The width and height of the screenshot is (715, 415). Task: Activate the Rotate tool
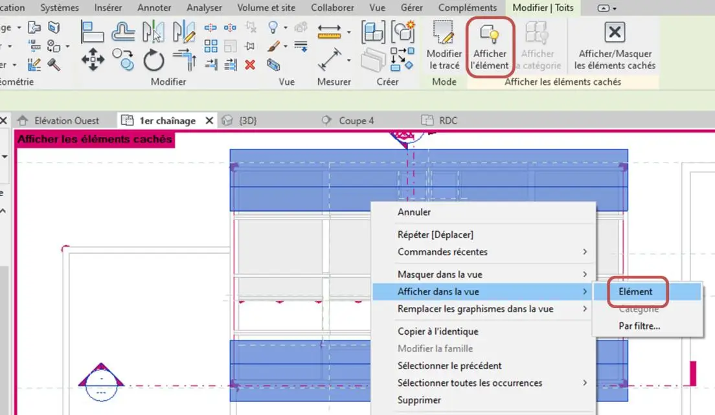point(153,60)
